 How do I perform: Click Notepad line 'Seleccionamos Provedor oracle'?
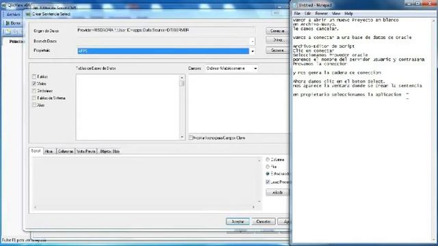pyautogui.click(x=330, y=55)
